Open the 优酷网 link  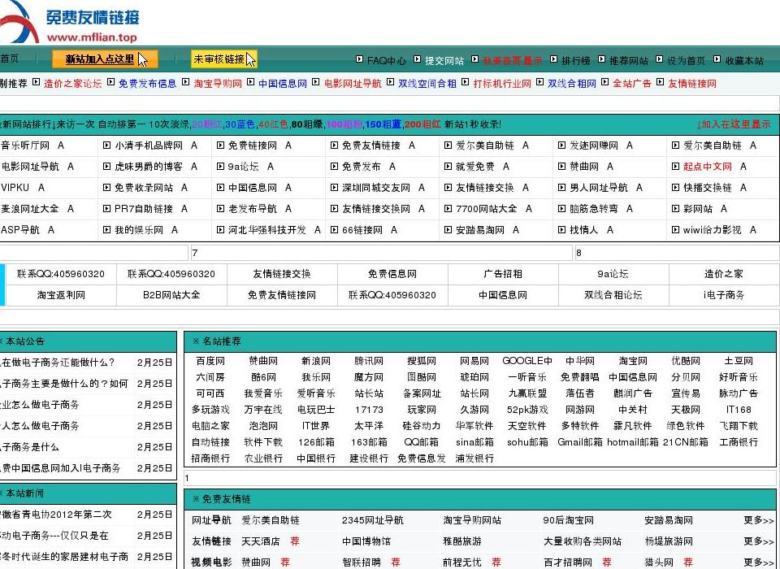tap(686, 361)
